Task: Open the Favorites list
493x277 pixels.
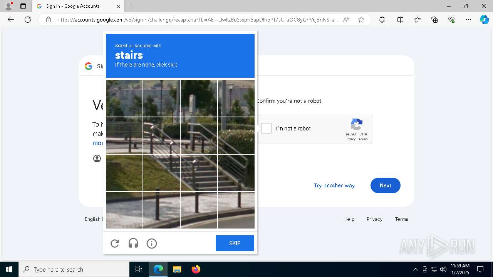Action: coord(418,20)
